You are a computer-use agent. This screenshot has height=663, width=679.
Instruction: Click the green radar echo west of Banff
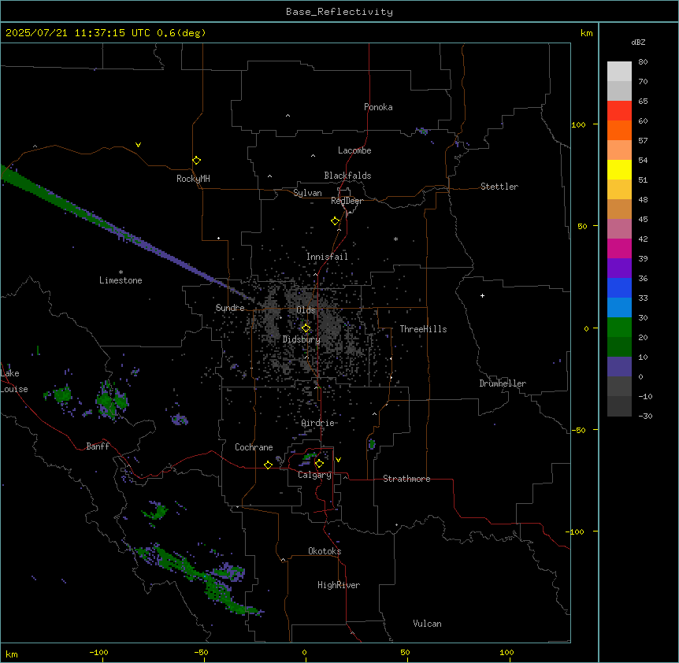point(62,394)
